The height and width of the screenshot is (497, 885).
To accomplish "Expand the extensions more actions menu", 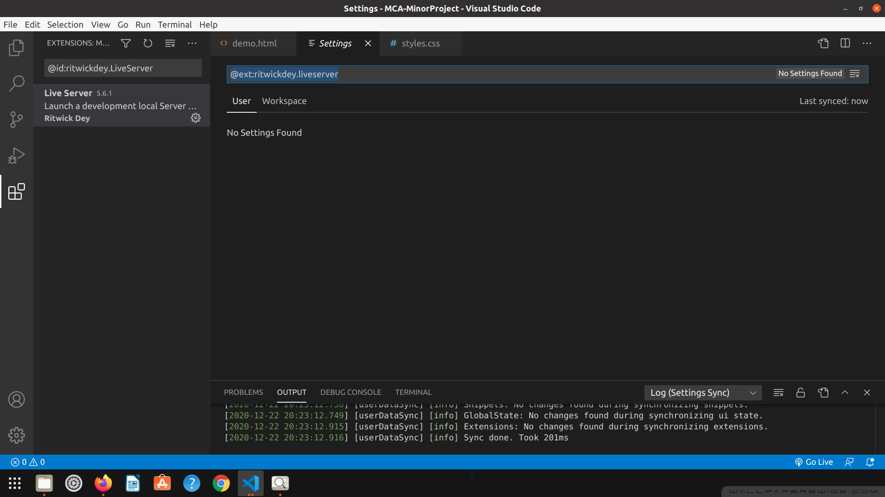I will pyautogui.click(x=192, y=43).
